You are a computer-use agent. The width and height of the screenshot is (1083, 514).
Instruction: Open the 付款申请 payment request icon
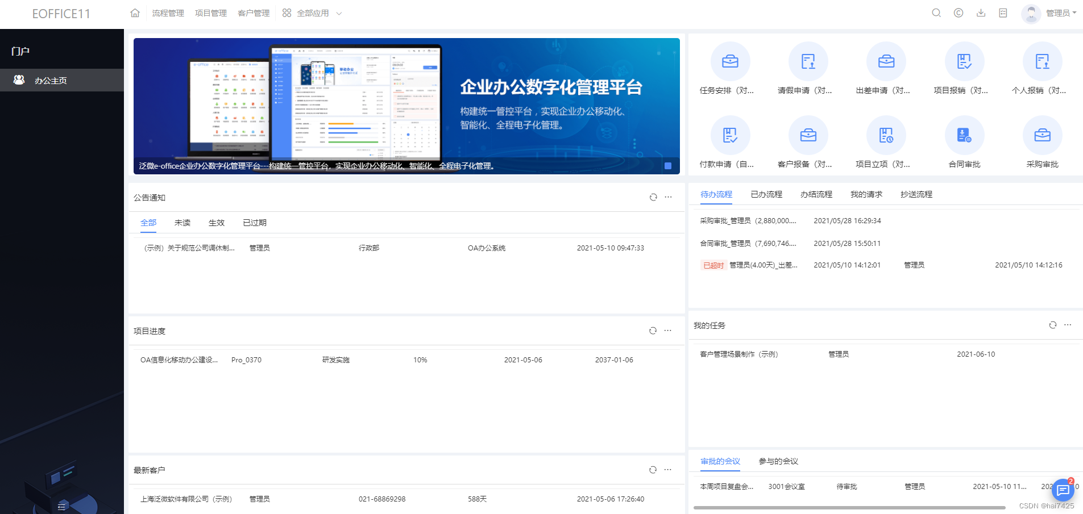click(x=730, y=135)
